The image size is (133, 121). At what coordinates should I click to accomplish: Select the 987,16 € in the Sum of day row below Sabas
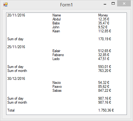tap(105, 98)
